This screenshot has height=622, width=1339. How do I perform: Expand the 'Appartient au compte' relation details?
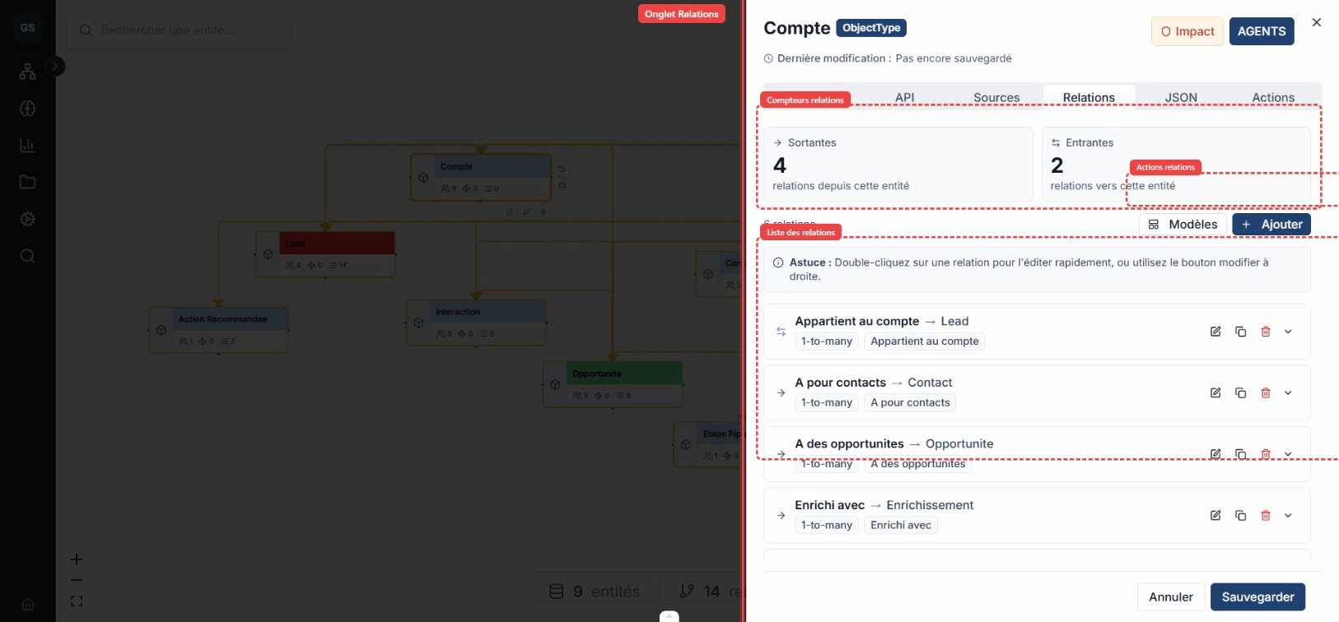[x=1288, y=332]
